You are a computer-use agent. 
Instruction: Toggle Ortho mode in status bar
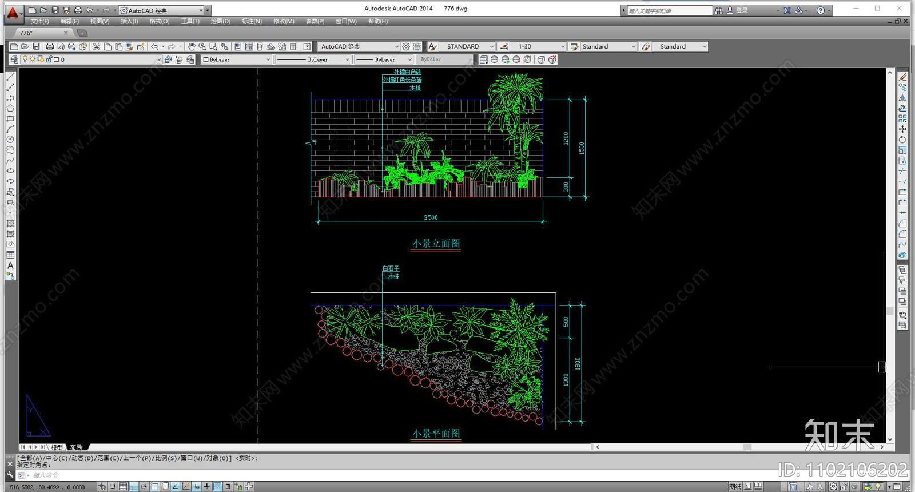tap(133, 487)
